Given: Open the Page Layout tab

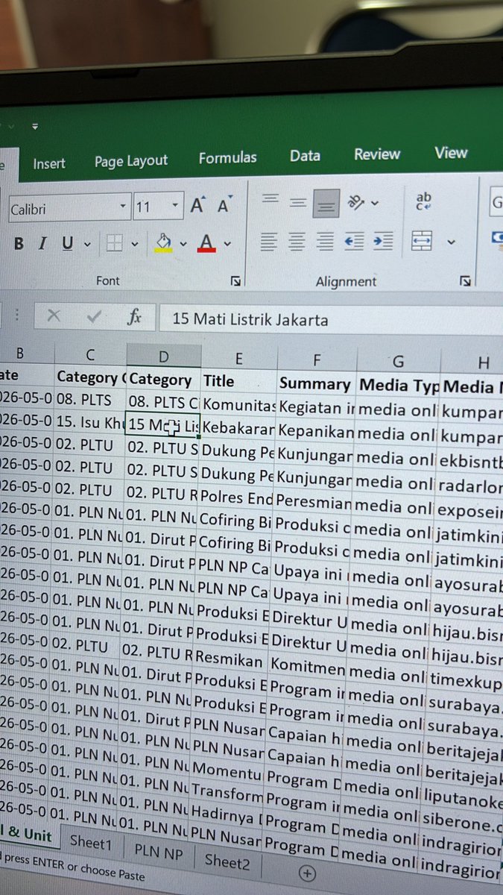Looking at the screenshot, I should tap(131, 160).
